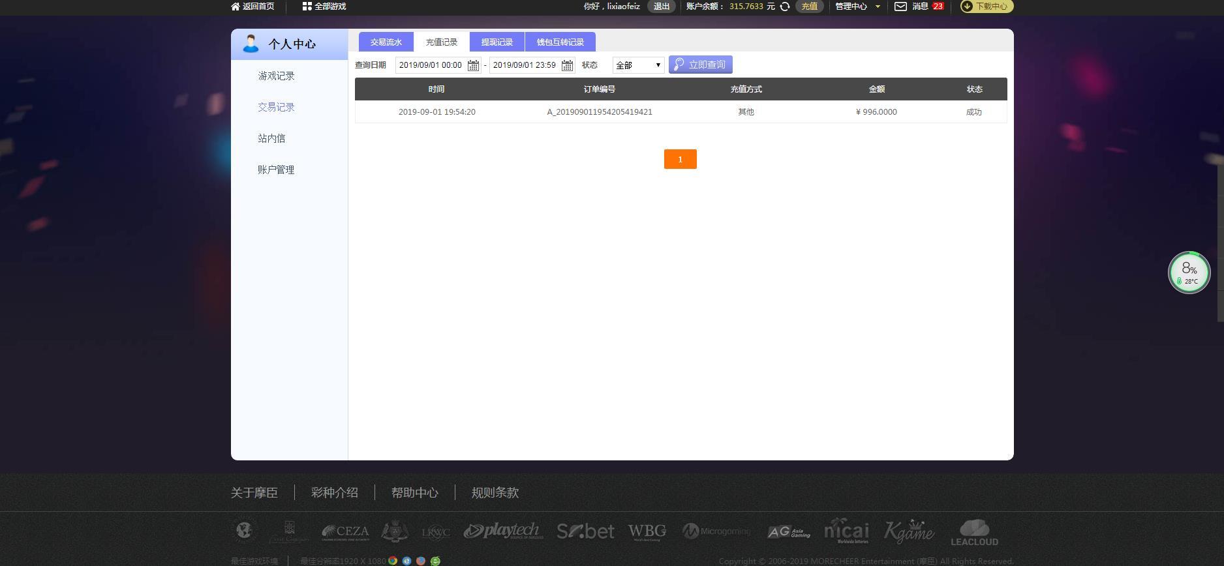The width and height of the screenshot is (1224, 566).
Task: Click the 个人中心 user avatar icon
Action: click(251, 44)
